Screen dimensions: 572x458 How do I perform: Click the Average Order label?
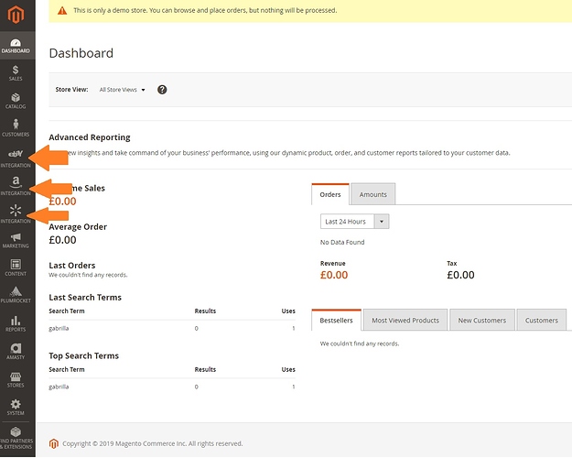coord(78,227)
